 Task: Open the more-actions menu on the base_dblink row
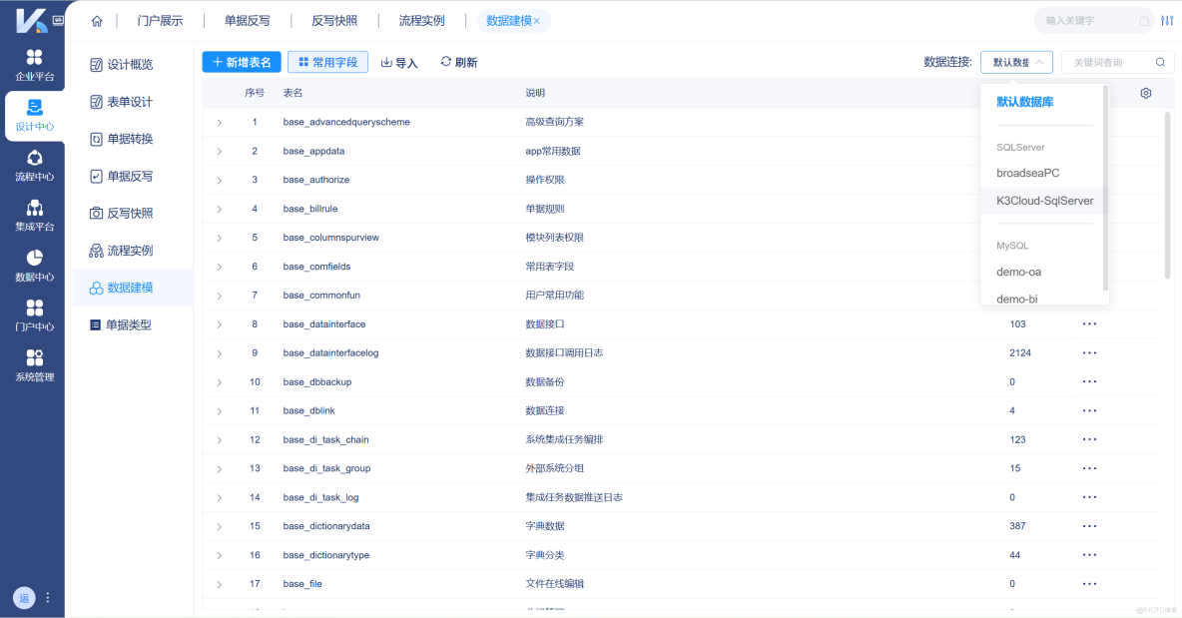[1089, 410]
